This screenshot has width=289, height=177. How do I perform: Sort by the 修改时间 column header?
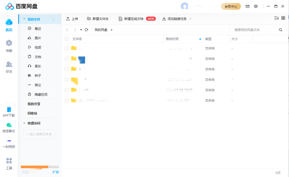tap(172, 39)
